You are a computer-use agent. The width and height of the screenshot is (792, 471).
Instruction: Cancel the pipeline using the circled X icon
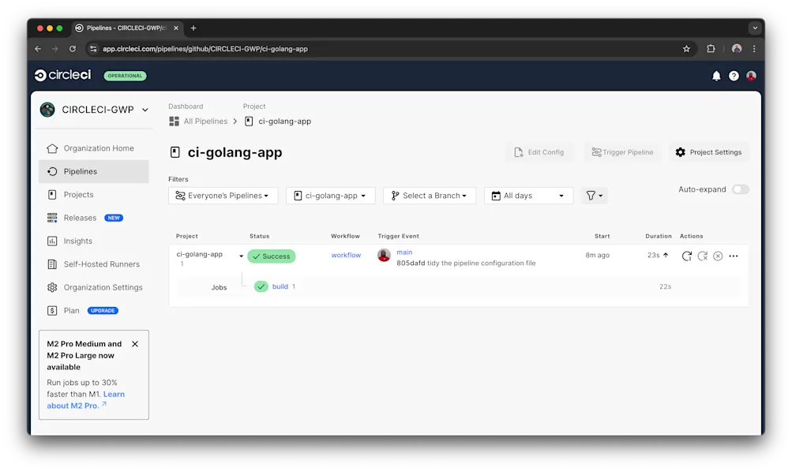tap(717, 255)
